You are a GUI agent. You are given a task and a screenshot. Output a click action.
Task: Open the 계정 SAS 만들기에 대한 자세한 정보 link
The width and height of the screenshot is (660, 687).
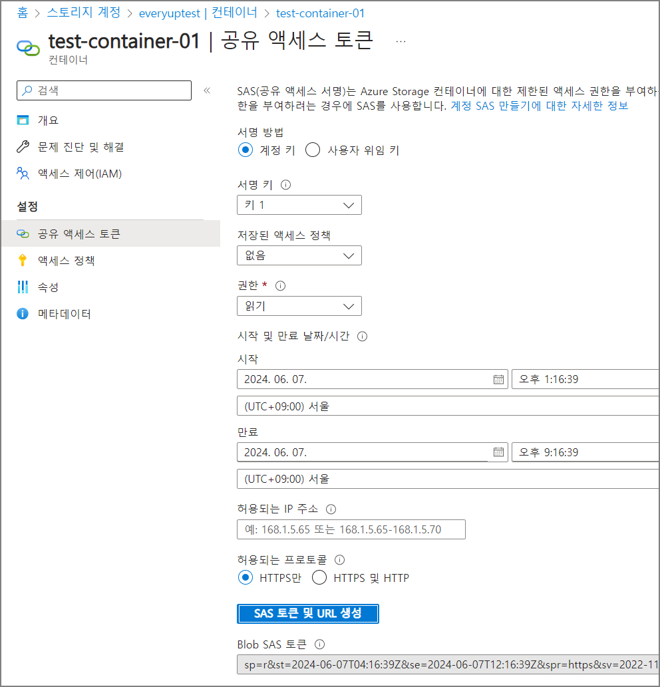(540, 106)
